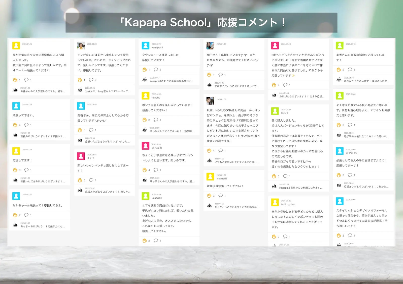The image size is (403, 284).
Task: Open comment bubble under hirameki7's message
Action: click(221, 195)
